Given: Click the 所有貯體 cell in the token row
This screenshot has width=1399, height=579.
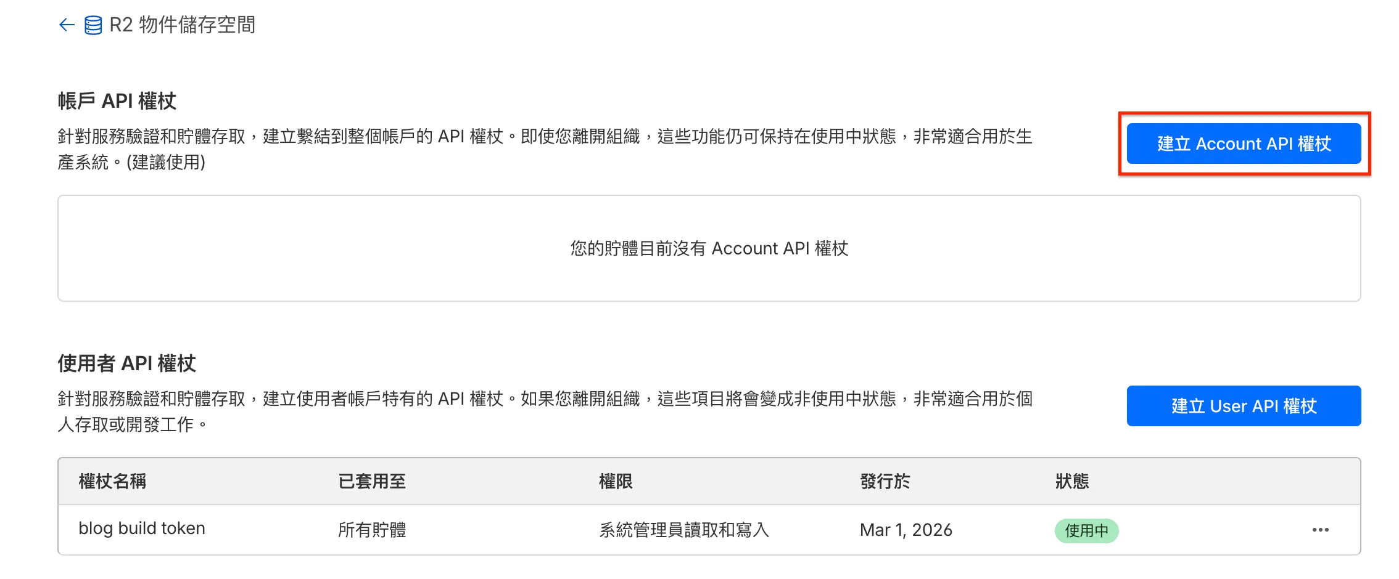Looking at the screenshot, I should 372,530.
